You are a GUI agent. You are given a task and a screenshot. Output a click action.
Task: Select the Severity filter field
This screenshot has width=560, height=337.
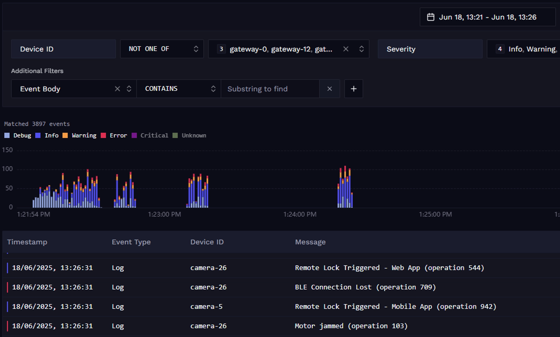pos(430,49)
